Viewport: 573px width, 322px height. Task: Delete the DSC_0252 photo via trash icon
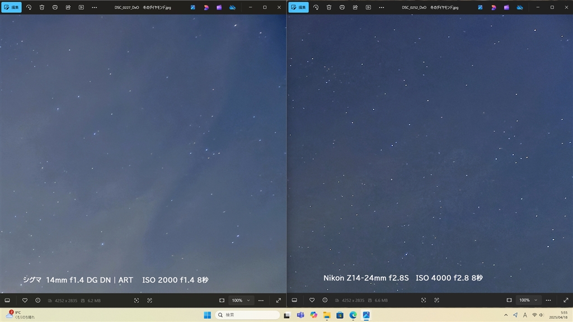[329, 7]
